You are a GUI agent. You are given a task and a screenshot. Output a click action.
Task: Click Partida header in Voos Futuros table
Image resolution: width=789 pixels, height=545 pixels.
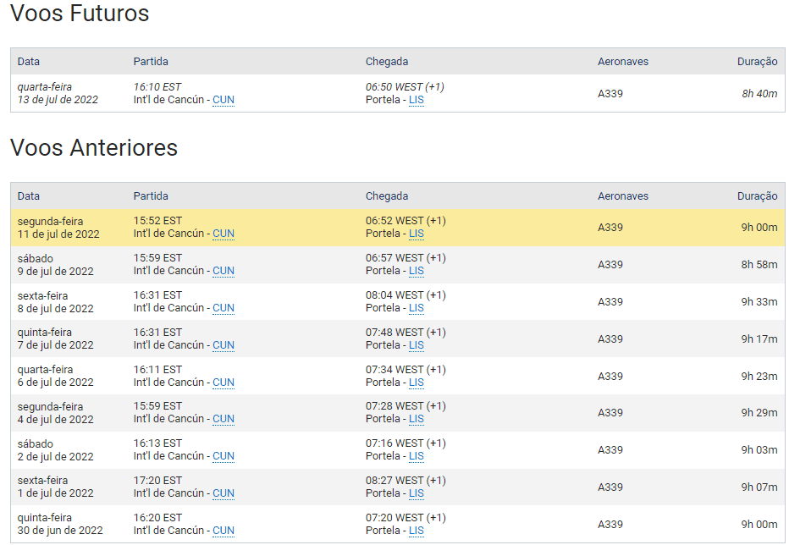coord(151,62)
